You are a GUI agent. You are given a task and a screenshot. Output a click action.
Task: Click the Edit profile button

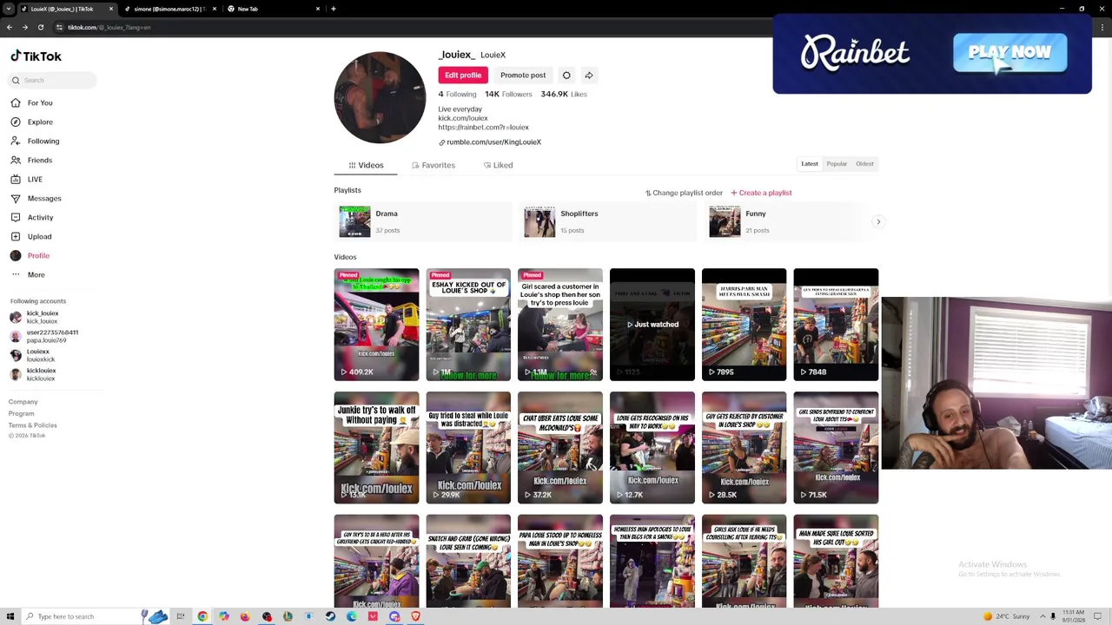point(463,76)
